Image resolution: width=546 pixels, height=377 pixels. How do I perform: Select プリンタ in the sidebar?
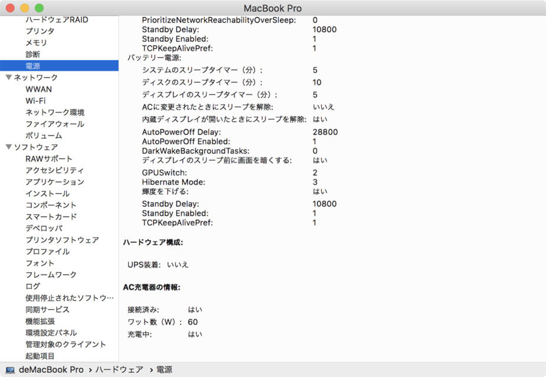40,31
